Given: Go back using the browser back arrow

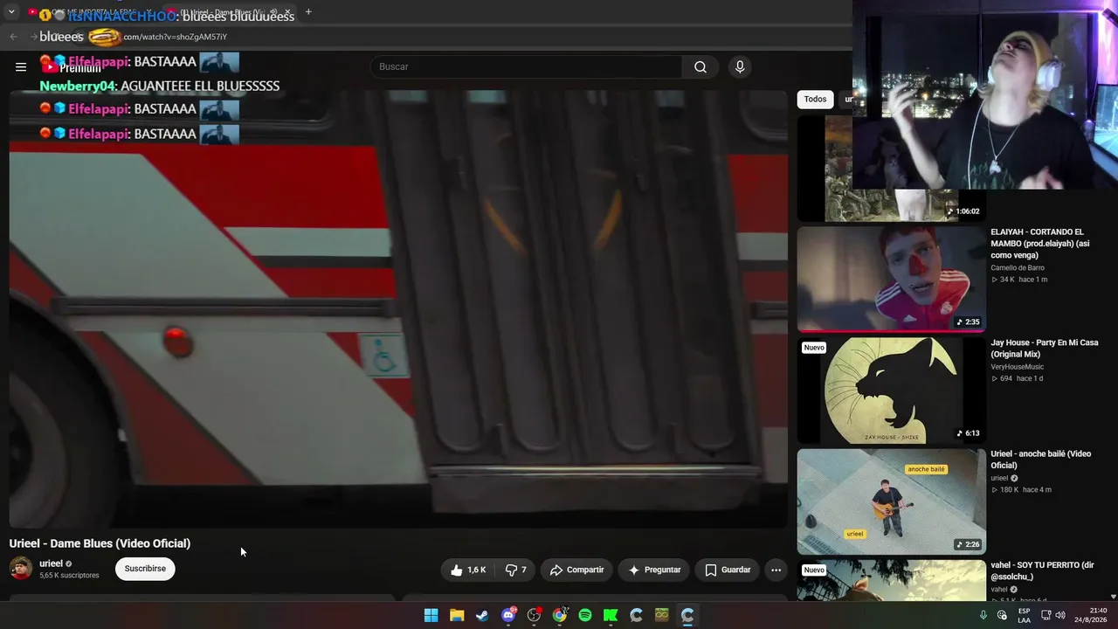Looking at the screenshot, I should pos(13,37).
